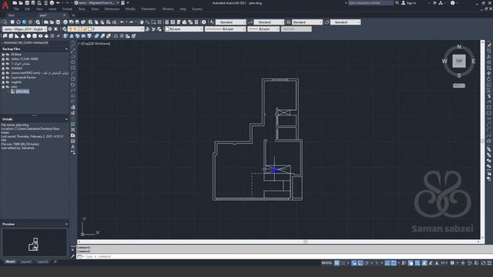493x277 pixels.
Task: Collapse the Preview panel section
Action: [66, 224]
